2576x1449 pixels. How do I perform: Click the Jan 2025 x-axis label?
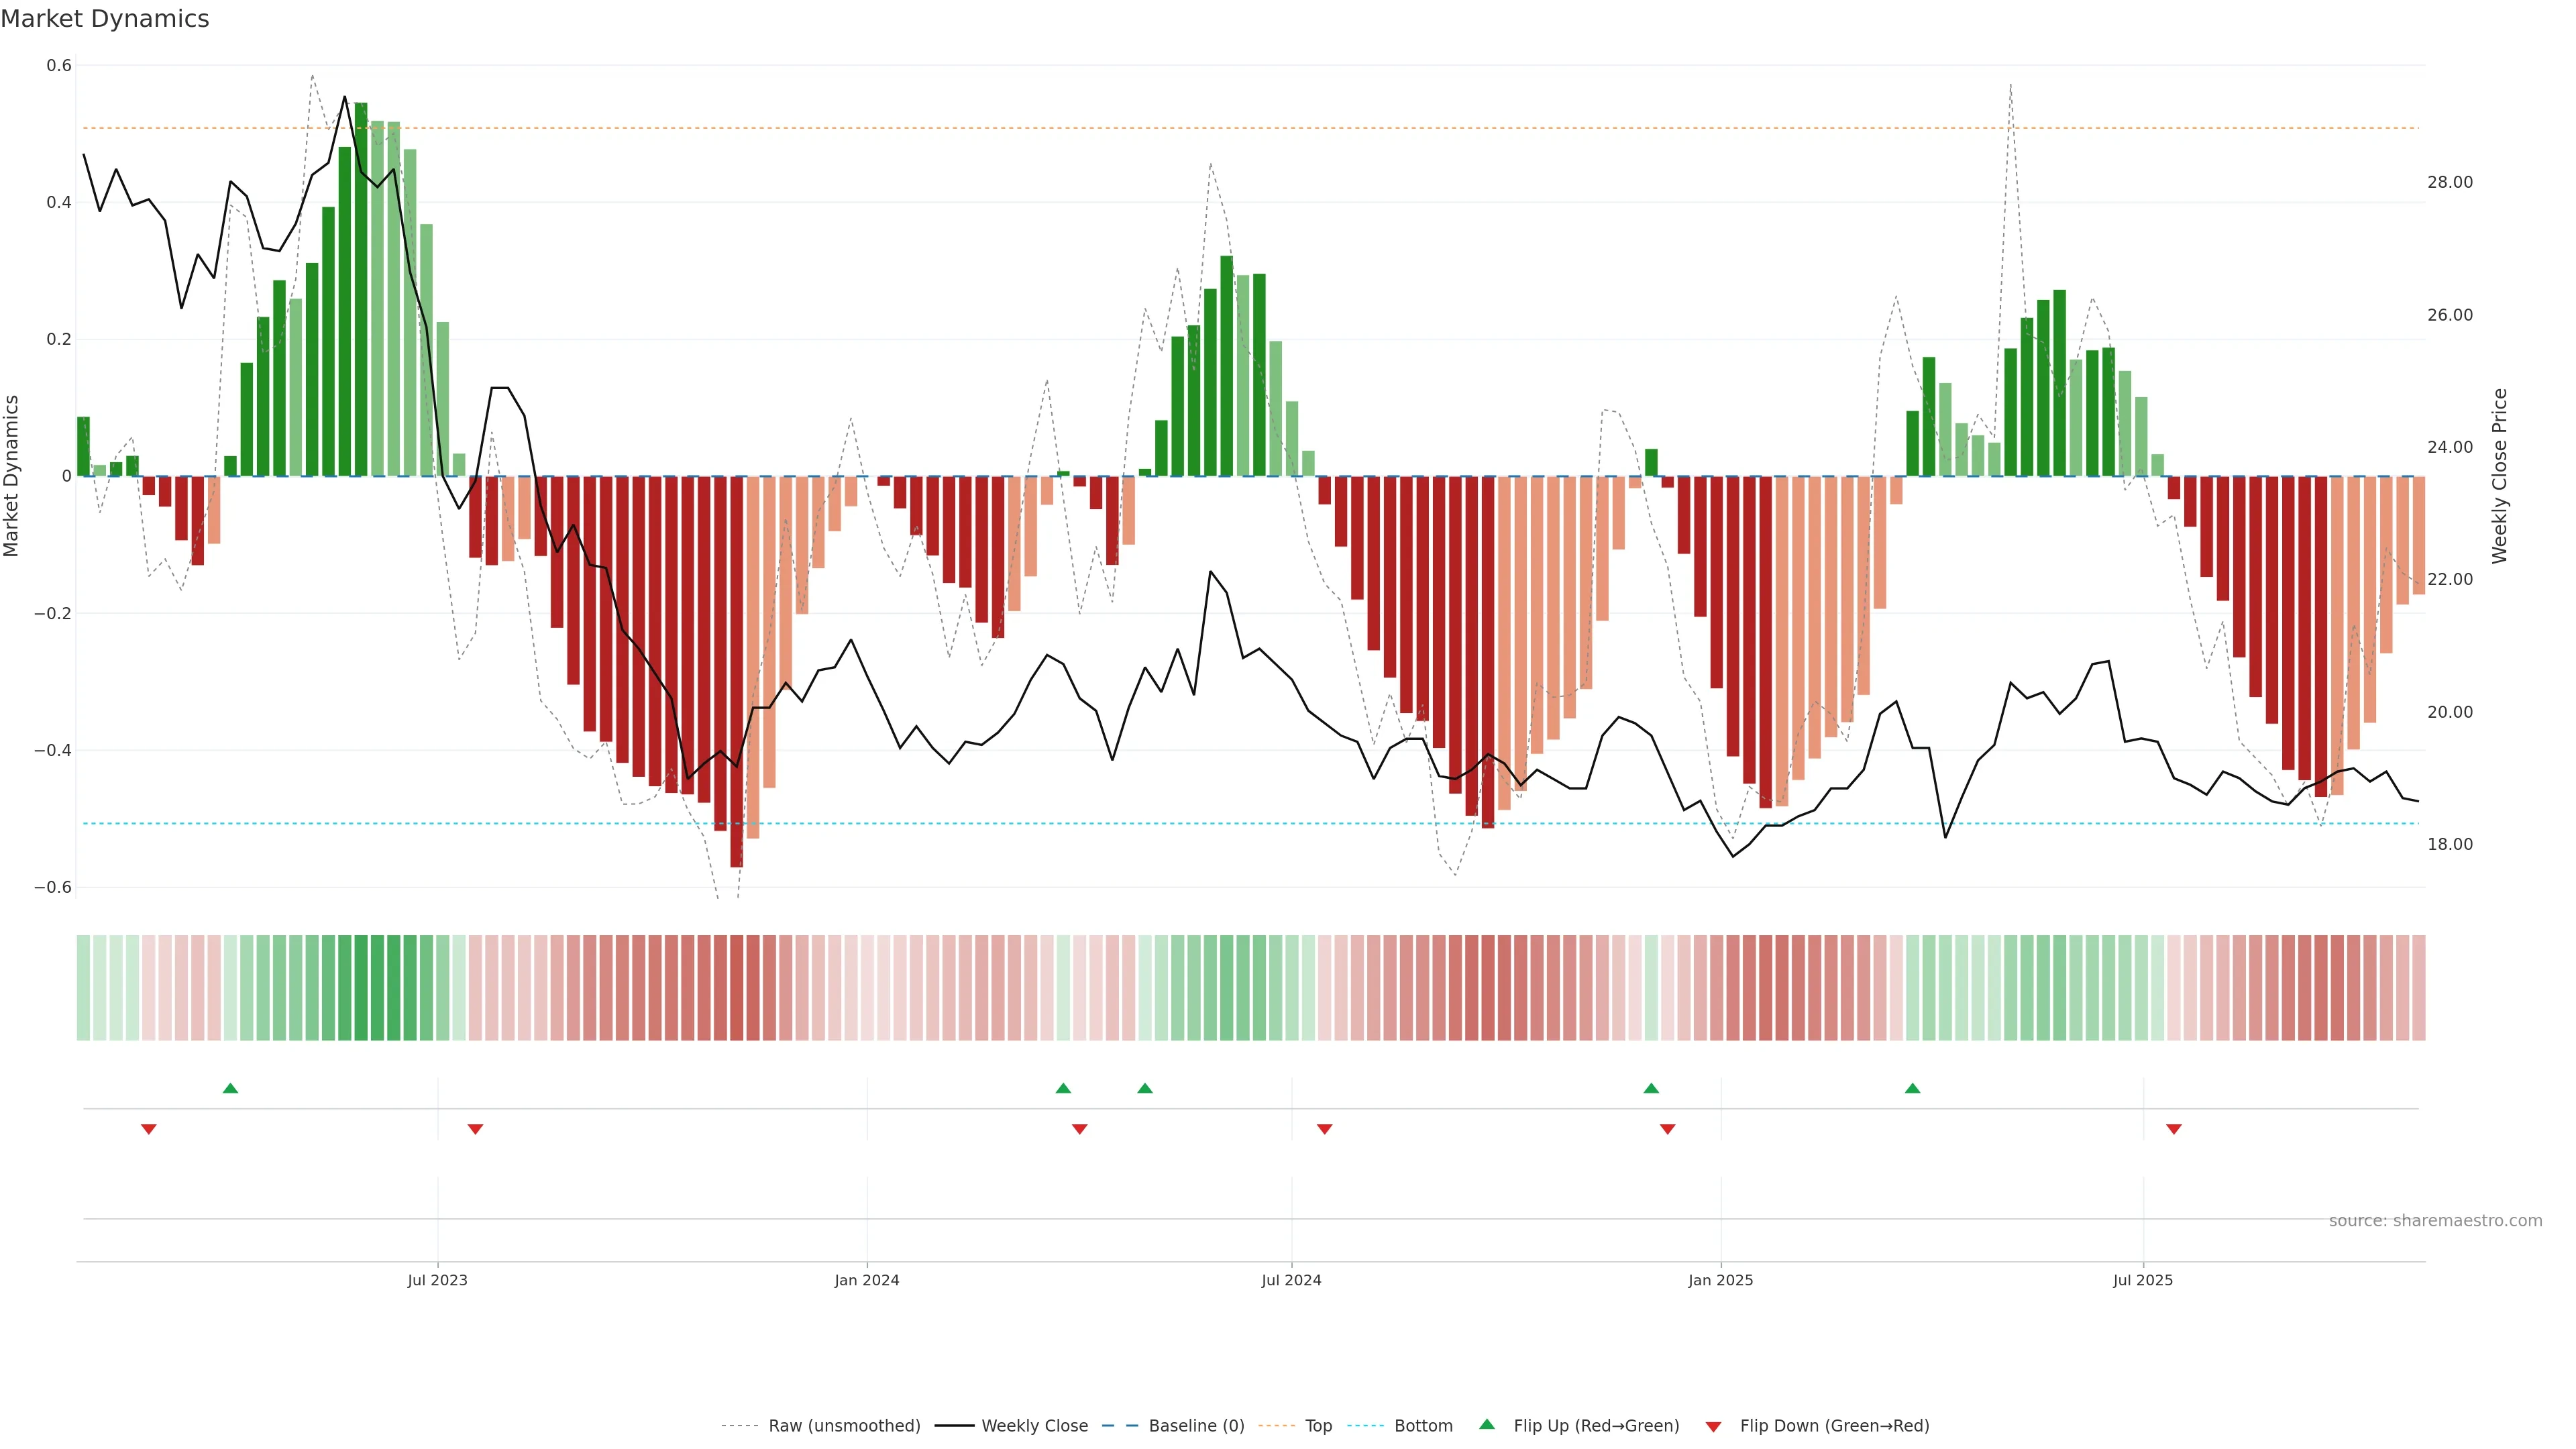[1720, 1280]
